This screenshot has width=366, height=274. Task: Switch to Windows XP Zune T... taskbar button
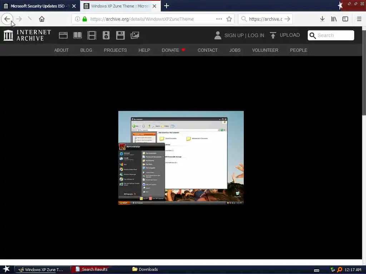(x=42, y=270)
